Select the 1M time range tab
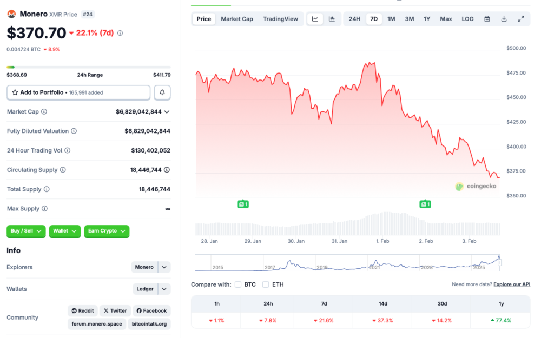This screenshot has height=338, width=554. pyautogui.click(x=391, y=19)
